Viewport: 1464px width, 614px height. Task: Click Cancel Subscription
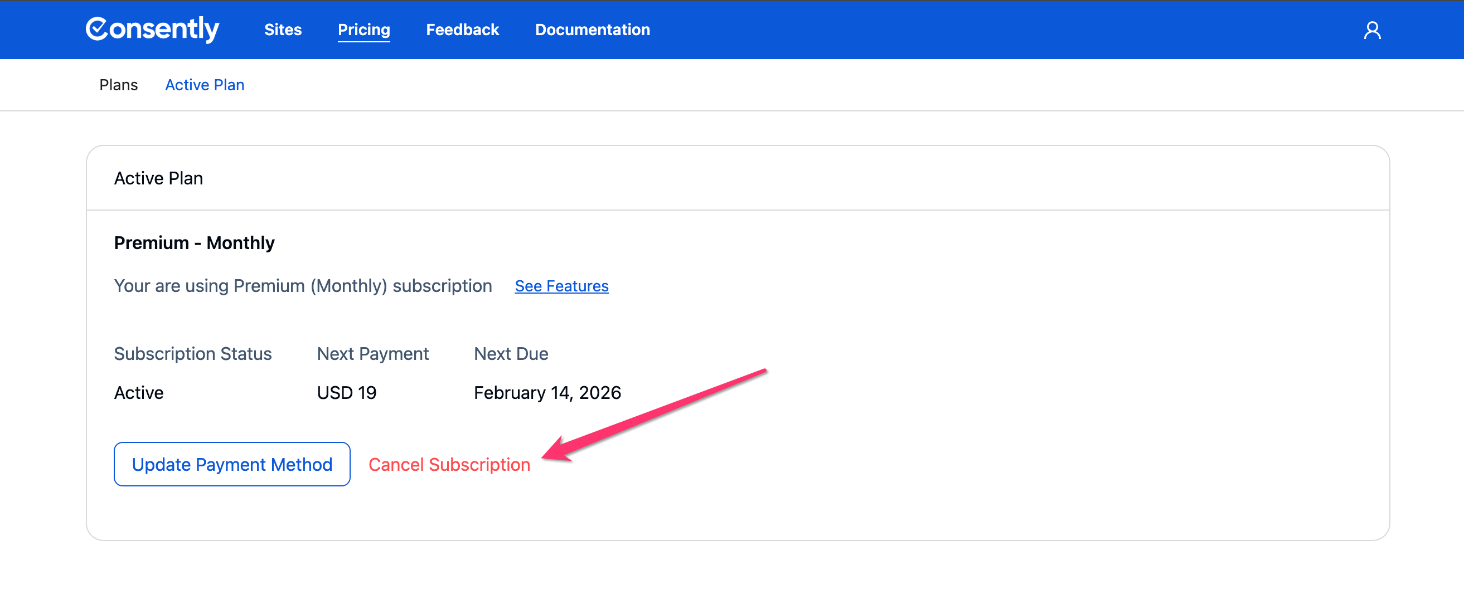pos(449,465)
